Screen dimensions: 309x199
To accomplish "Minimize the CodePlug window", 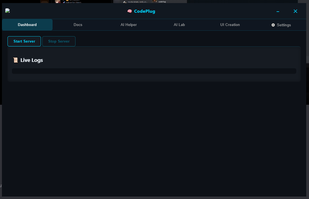I will [277, 11].
